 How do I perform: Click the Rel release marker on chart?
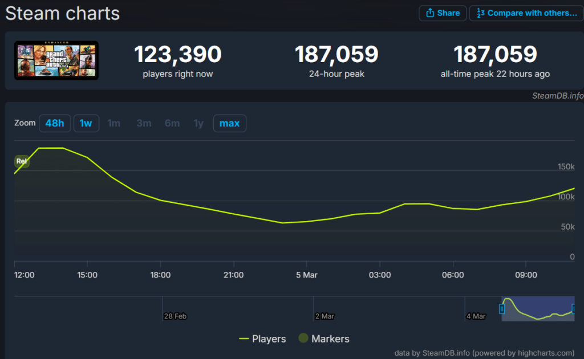click(22, 161)
